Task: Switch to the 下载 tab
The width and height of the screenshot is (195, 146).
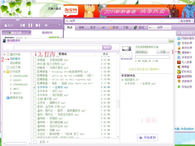Action: pos(125,28)
